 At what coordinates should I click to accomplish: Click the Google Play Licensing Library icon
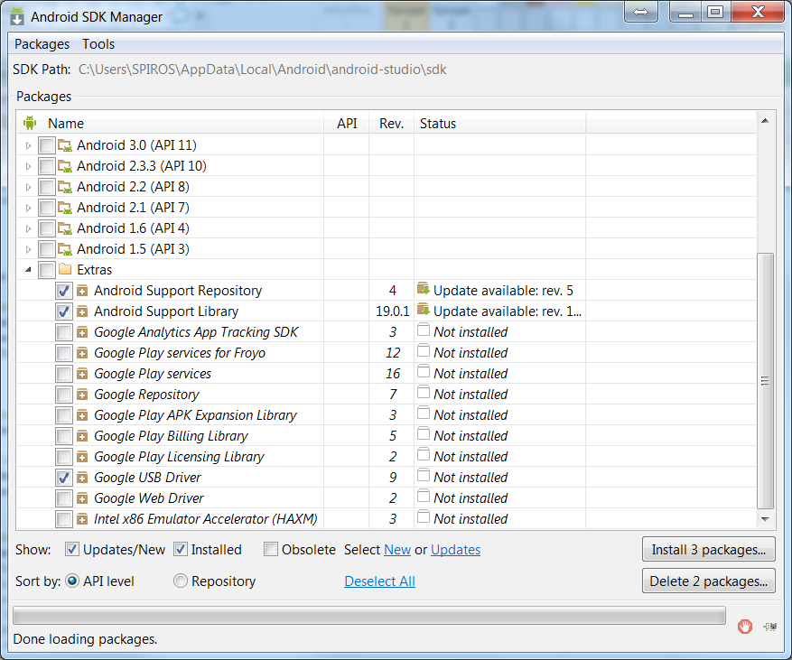pyautogui.click(x=82, y=457)
